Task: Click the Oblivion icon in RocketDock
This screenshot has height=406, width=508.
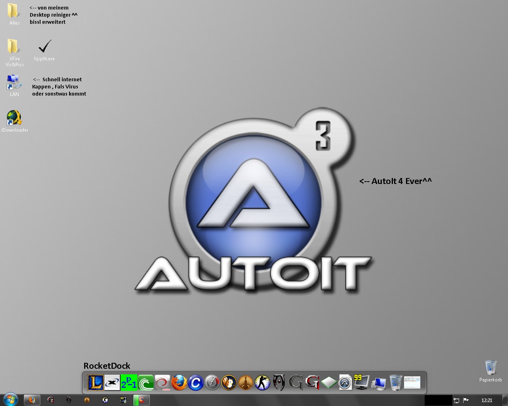Action: pos(279,383)
